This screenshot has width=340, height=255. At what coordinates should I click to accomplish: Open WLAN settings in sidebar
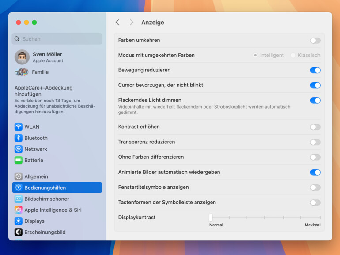pos(57,127)
